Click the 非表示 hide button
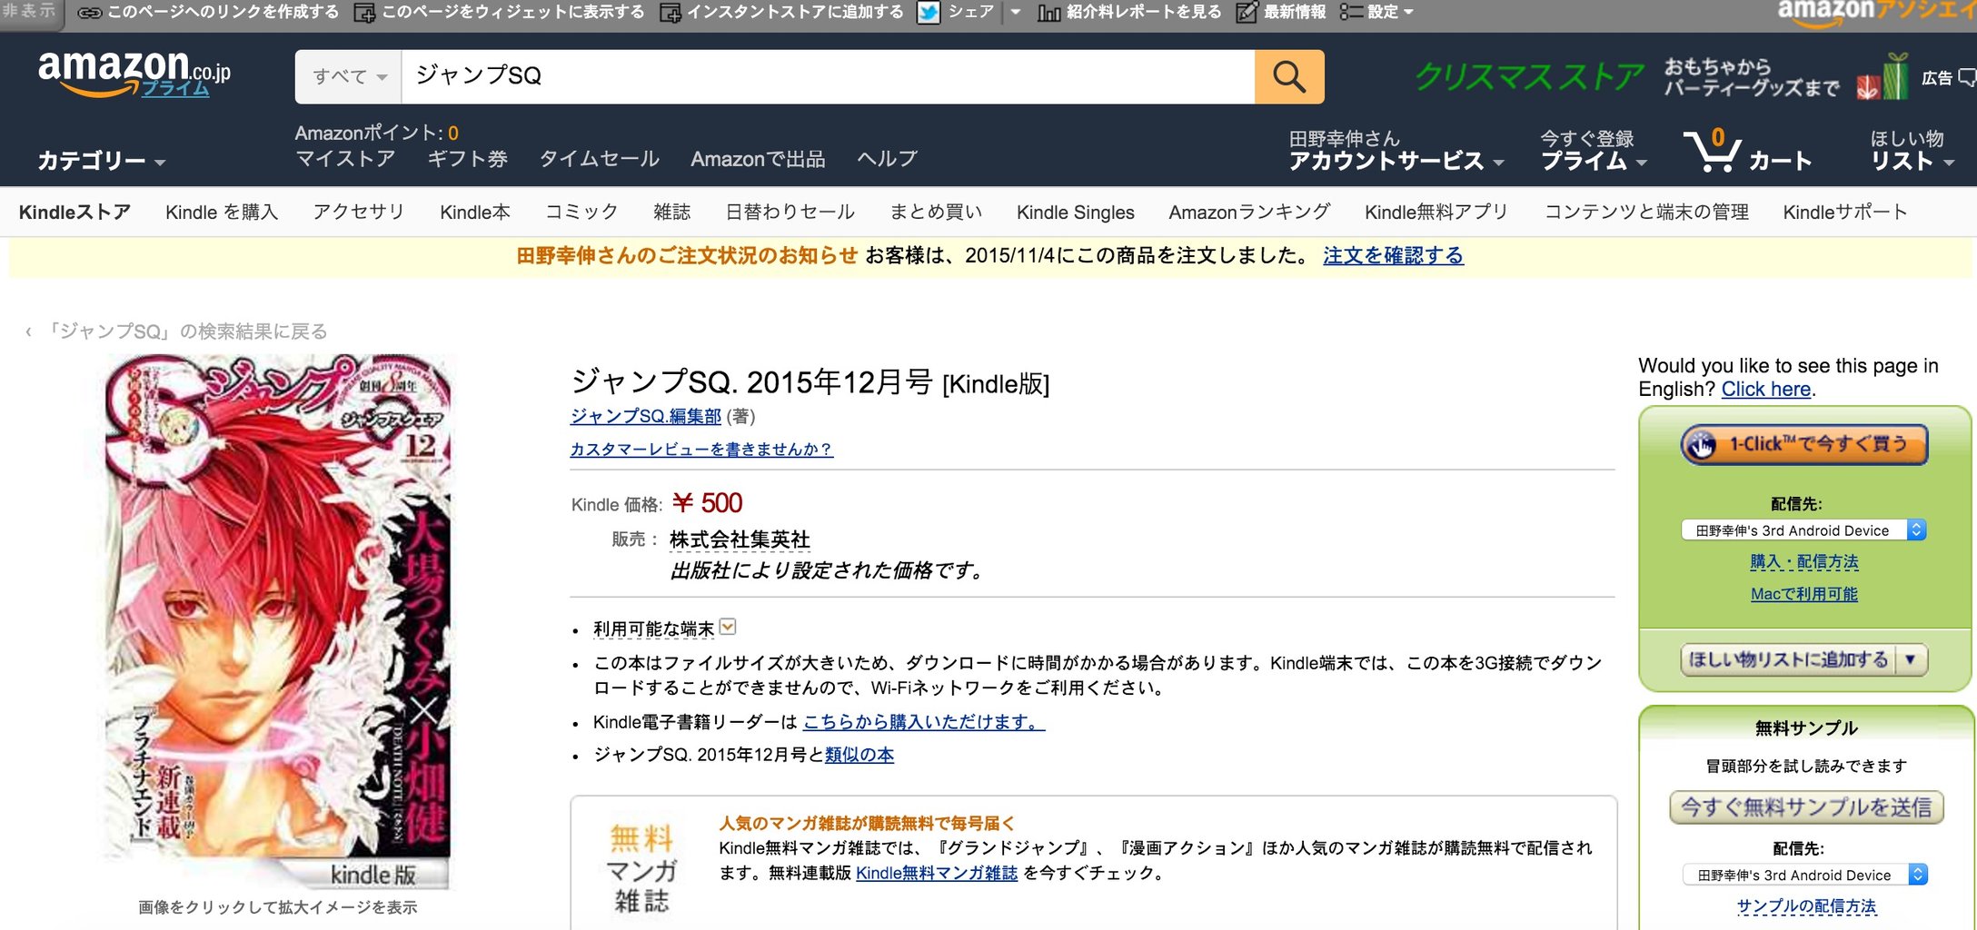1977x930 pixels. click(x=29, y=12)
